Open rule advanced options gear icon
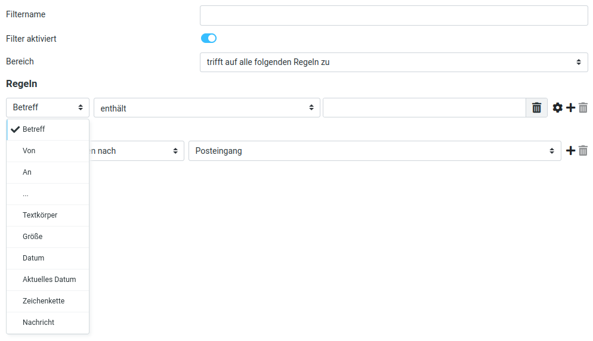 click(x=558, y=108)
